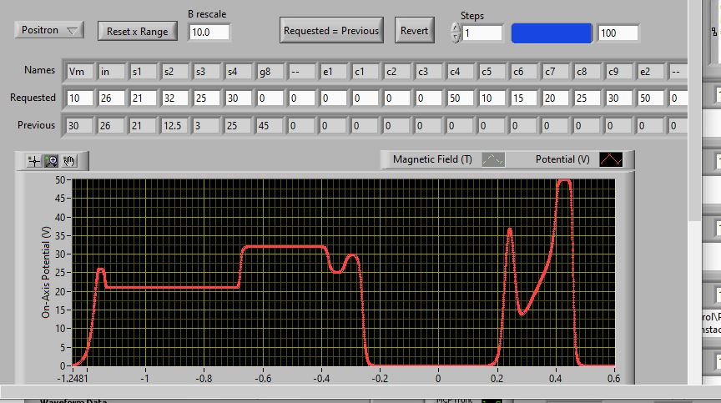The height and width of the screenshot is (403, 721).
Task: Edit Requested Vm value 10
Action: click(80, 98)
